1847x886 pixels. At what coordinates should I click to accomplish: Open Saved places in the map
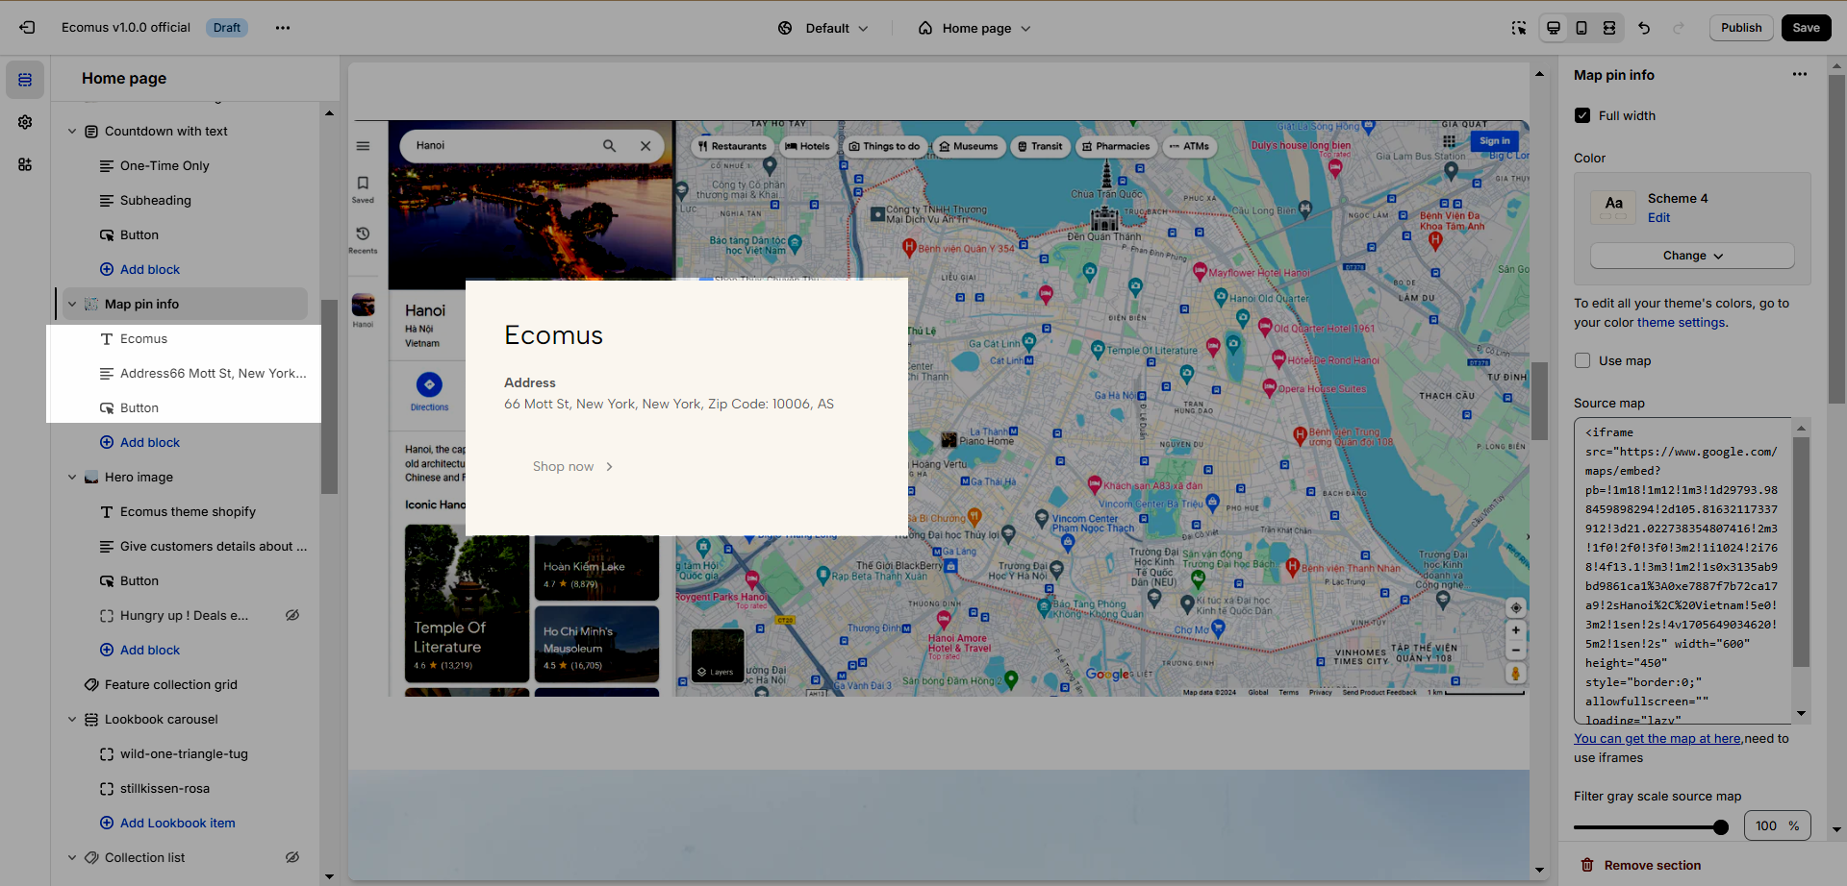click(x=363, y=188)
